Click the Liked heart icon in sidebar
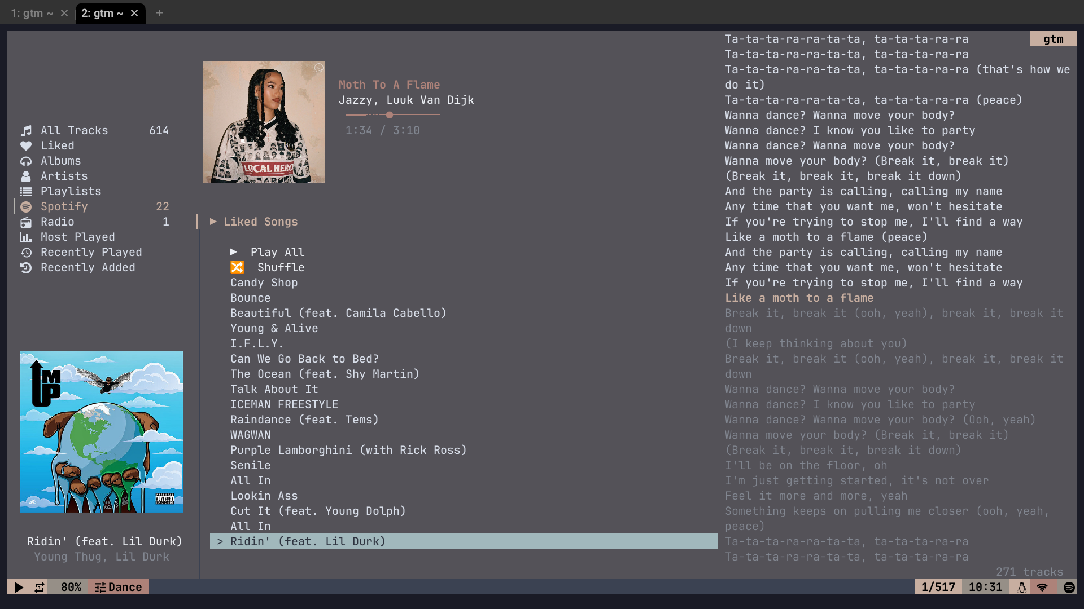The width and height of the screenshot is (1084, 609). pyautogui.click(x=26, y=146)
